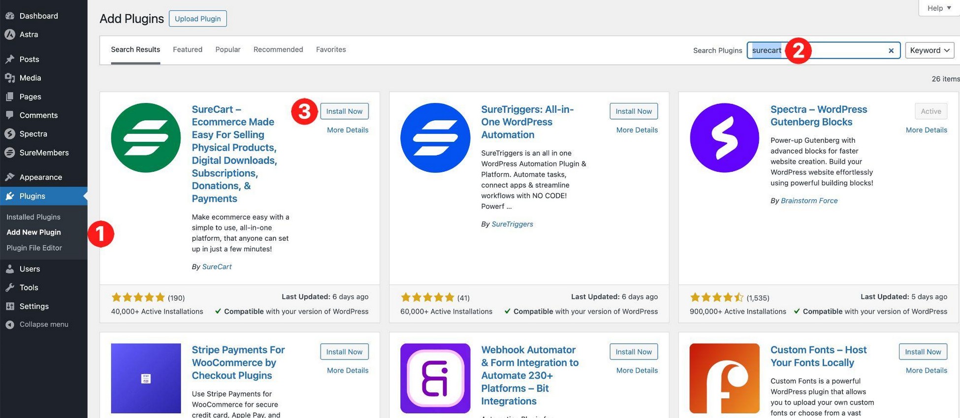Screen dimensions: 960x418
Task: Click the SureMembers icon in sidebar
Action: point(10,153)
